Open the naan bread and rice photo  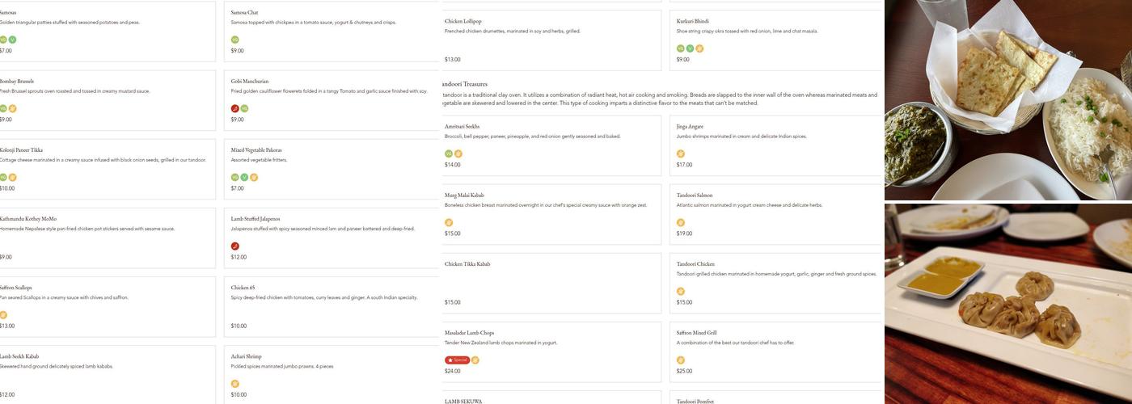[1007, 99]
